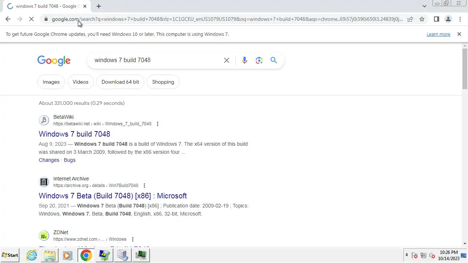Viewport: 468px width, 263px height.
Task: Filter results by Shopping
Action: tap(163, 82)
